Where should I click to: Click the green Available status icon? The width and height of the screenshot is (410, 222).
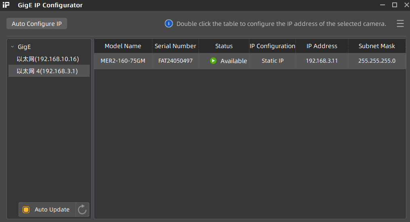tap(213, 61)
